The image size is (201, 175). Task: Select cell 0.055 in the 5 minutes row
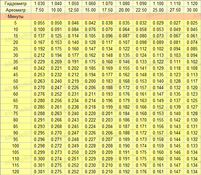[x=39, y=23]
